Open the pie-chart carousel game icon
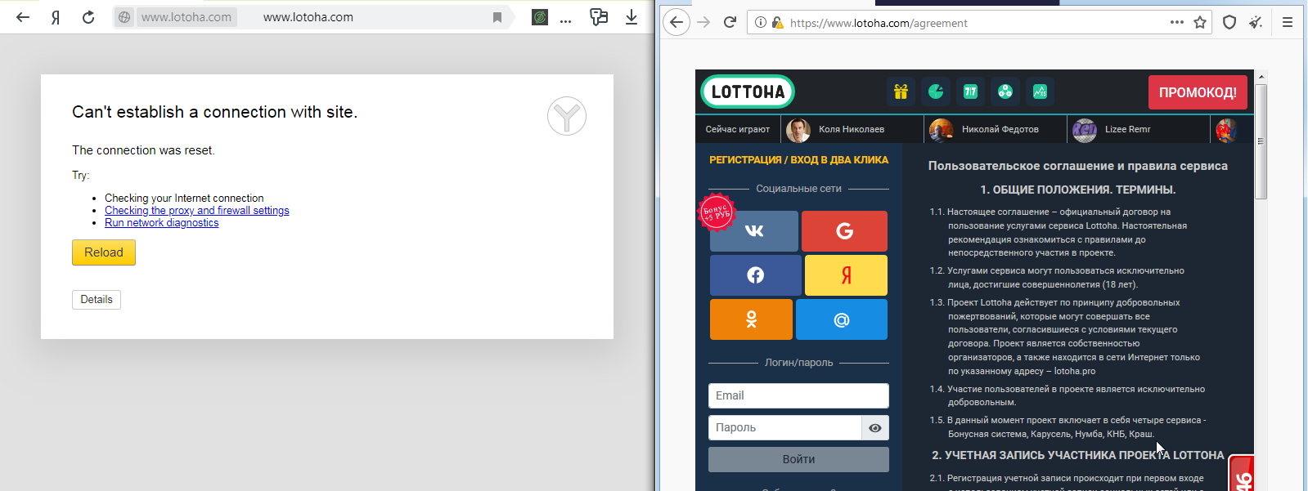 936,92
